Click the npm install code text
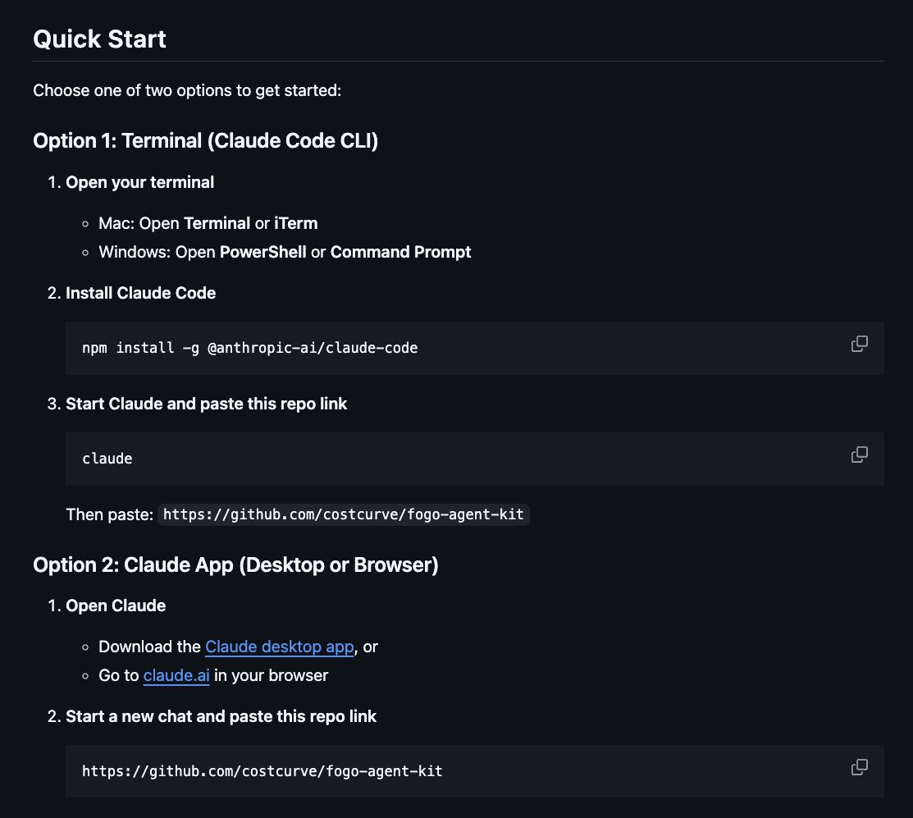913x818 pixels. pos(250,348)
